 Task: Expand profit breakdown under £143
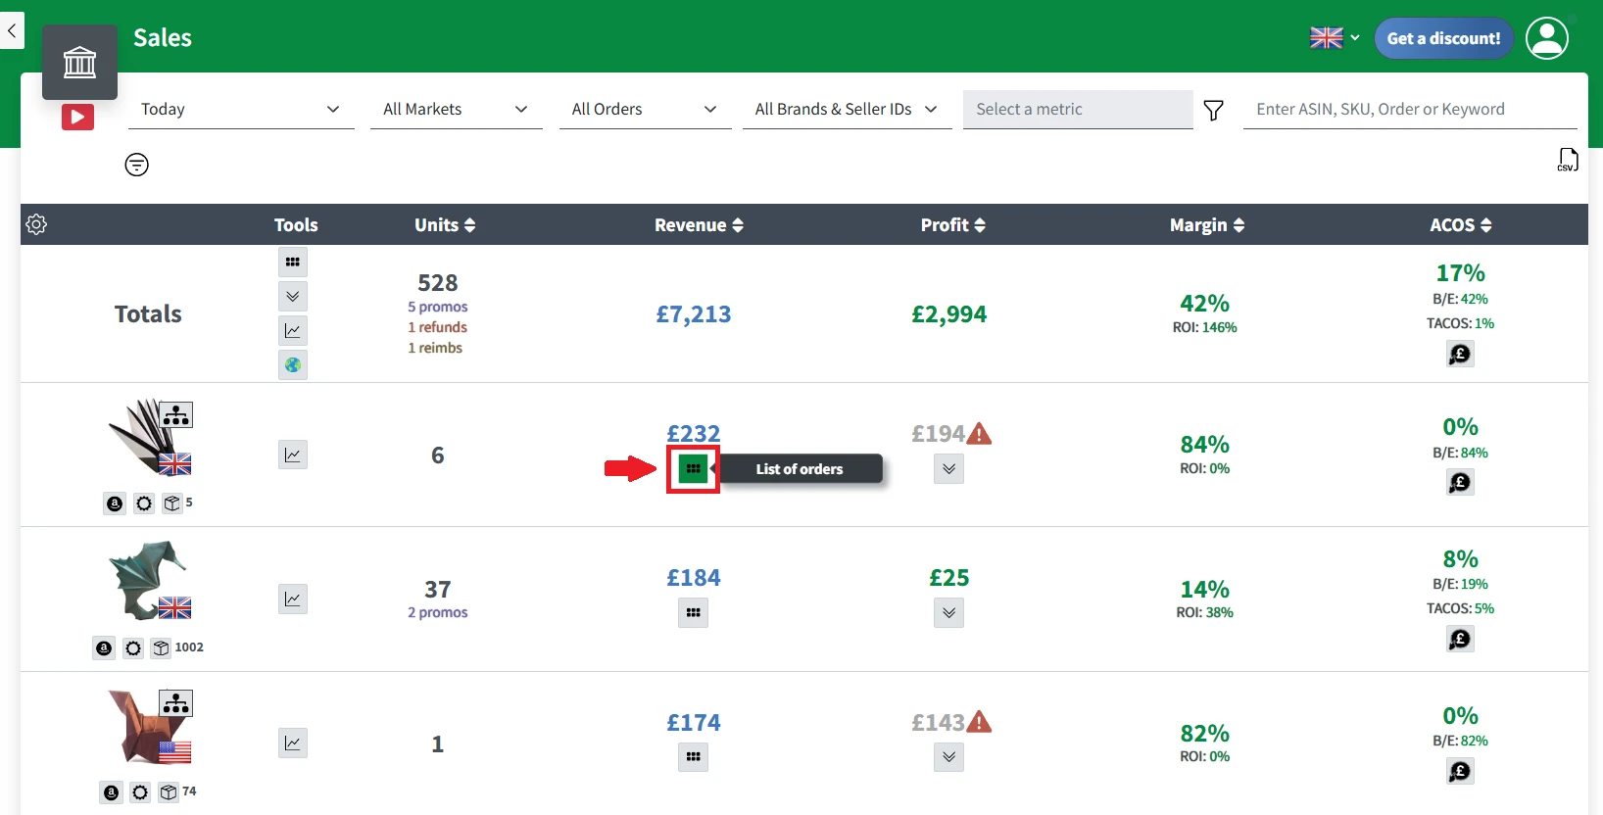948,757
